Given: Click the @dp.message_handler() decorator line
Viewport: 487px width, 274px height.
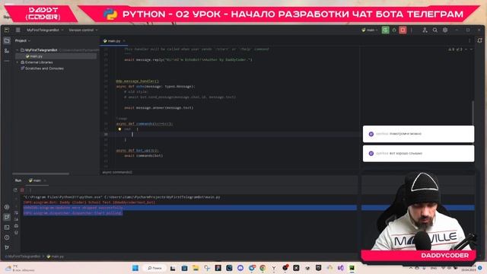Looking at the screenshot, I should (x=137, y=81).
